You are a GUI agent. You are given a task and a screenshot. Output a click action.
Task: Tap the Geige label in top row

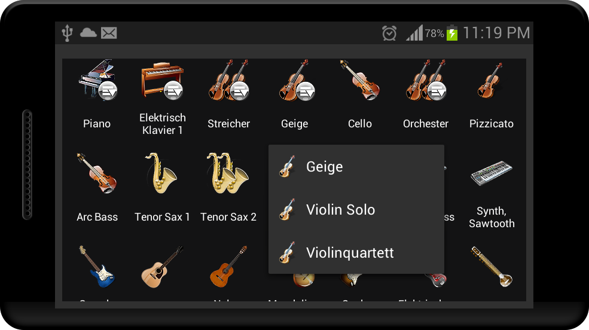click(x=294, y=124)
